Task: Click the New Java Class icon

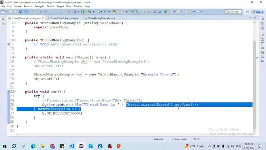Action: [105, 12]
